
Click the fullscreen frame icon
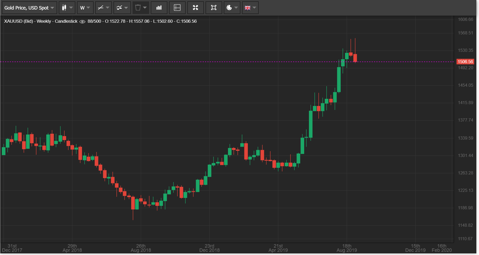pos(214,8)
